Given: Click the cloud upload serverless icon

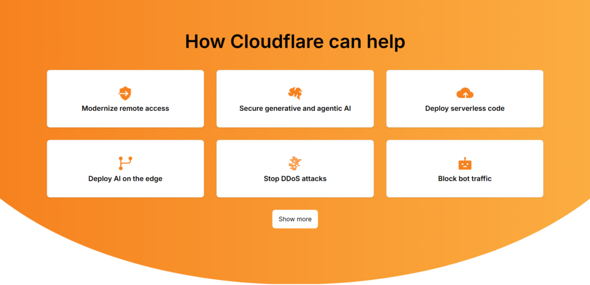Looking at the screenshot, I should [465, 94].
